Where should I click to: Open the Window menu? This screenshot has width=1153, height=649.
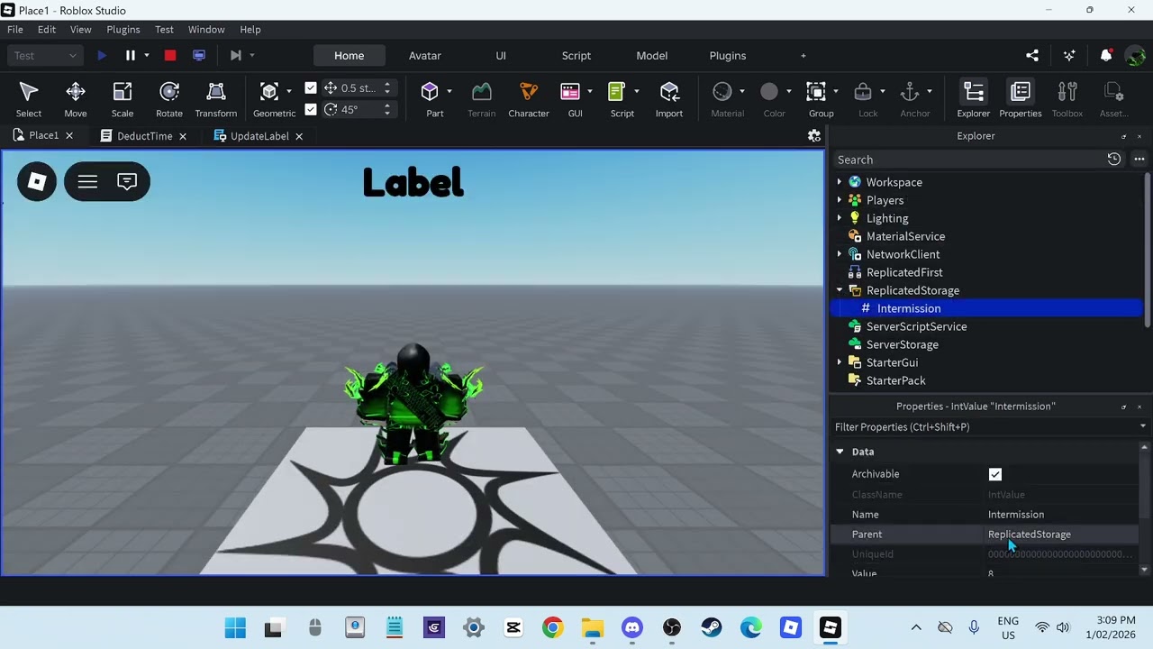206,30
